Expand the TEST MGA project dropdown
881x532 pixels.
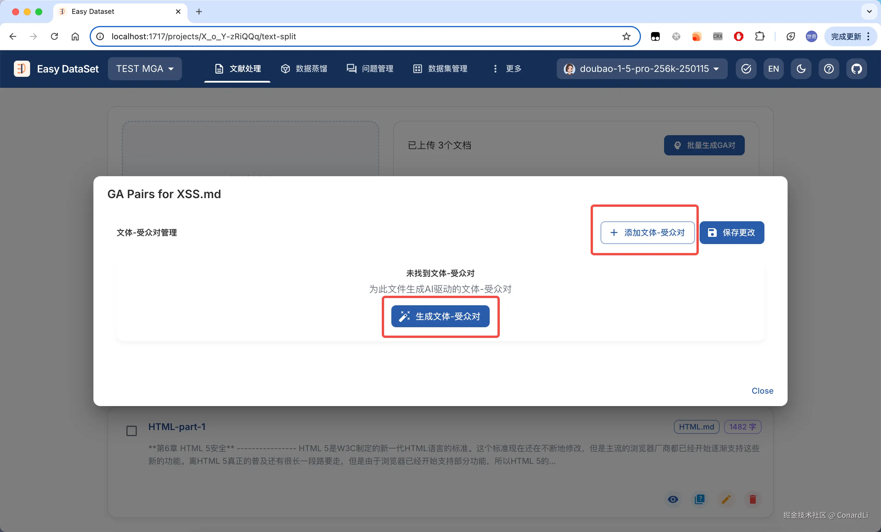(145, 68)
